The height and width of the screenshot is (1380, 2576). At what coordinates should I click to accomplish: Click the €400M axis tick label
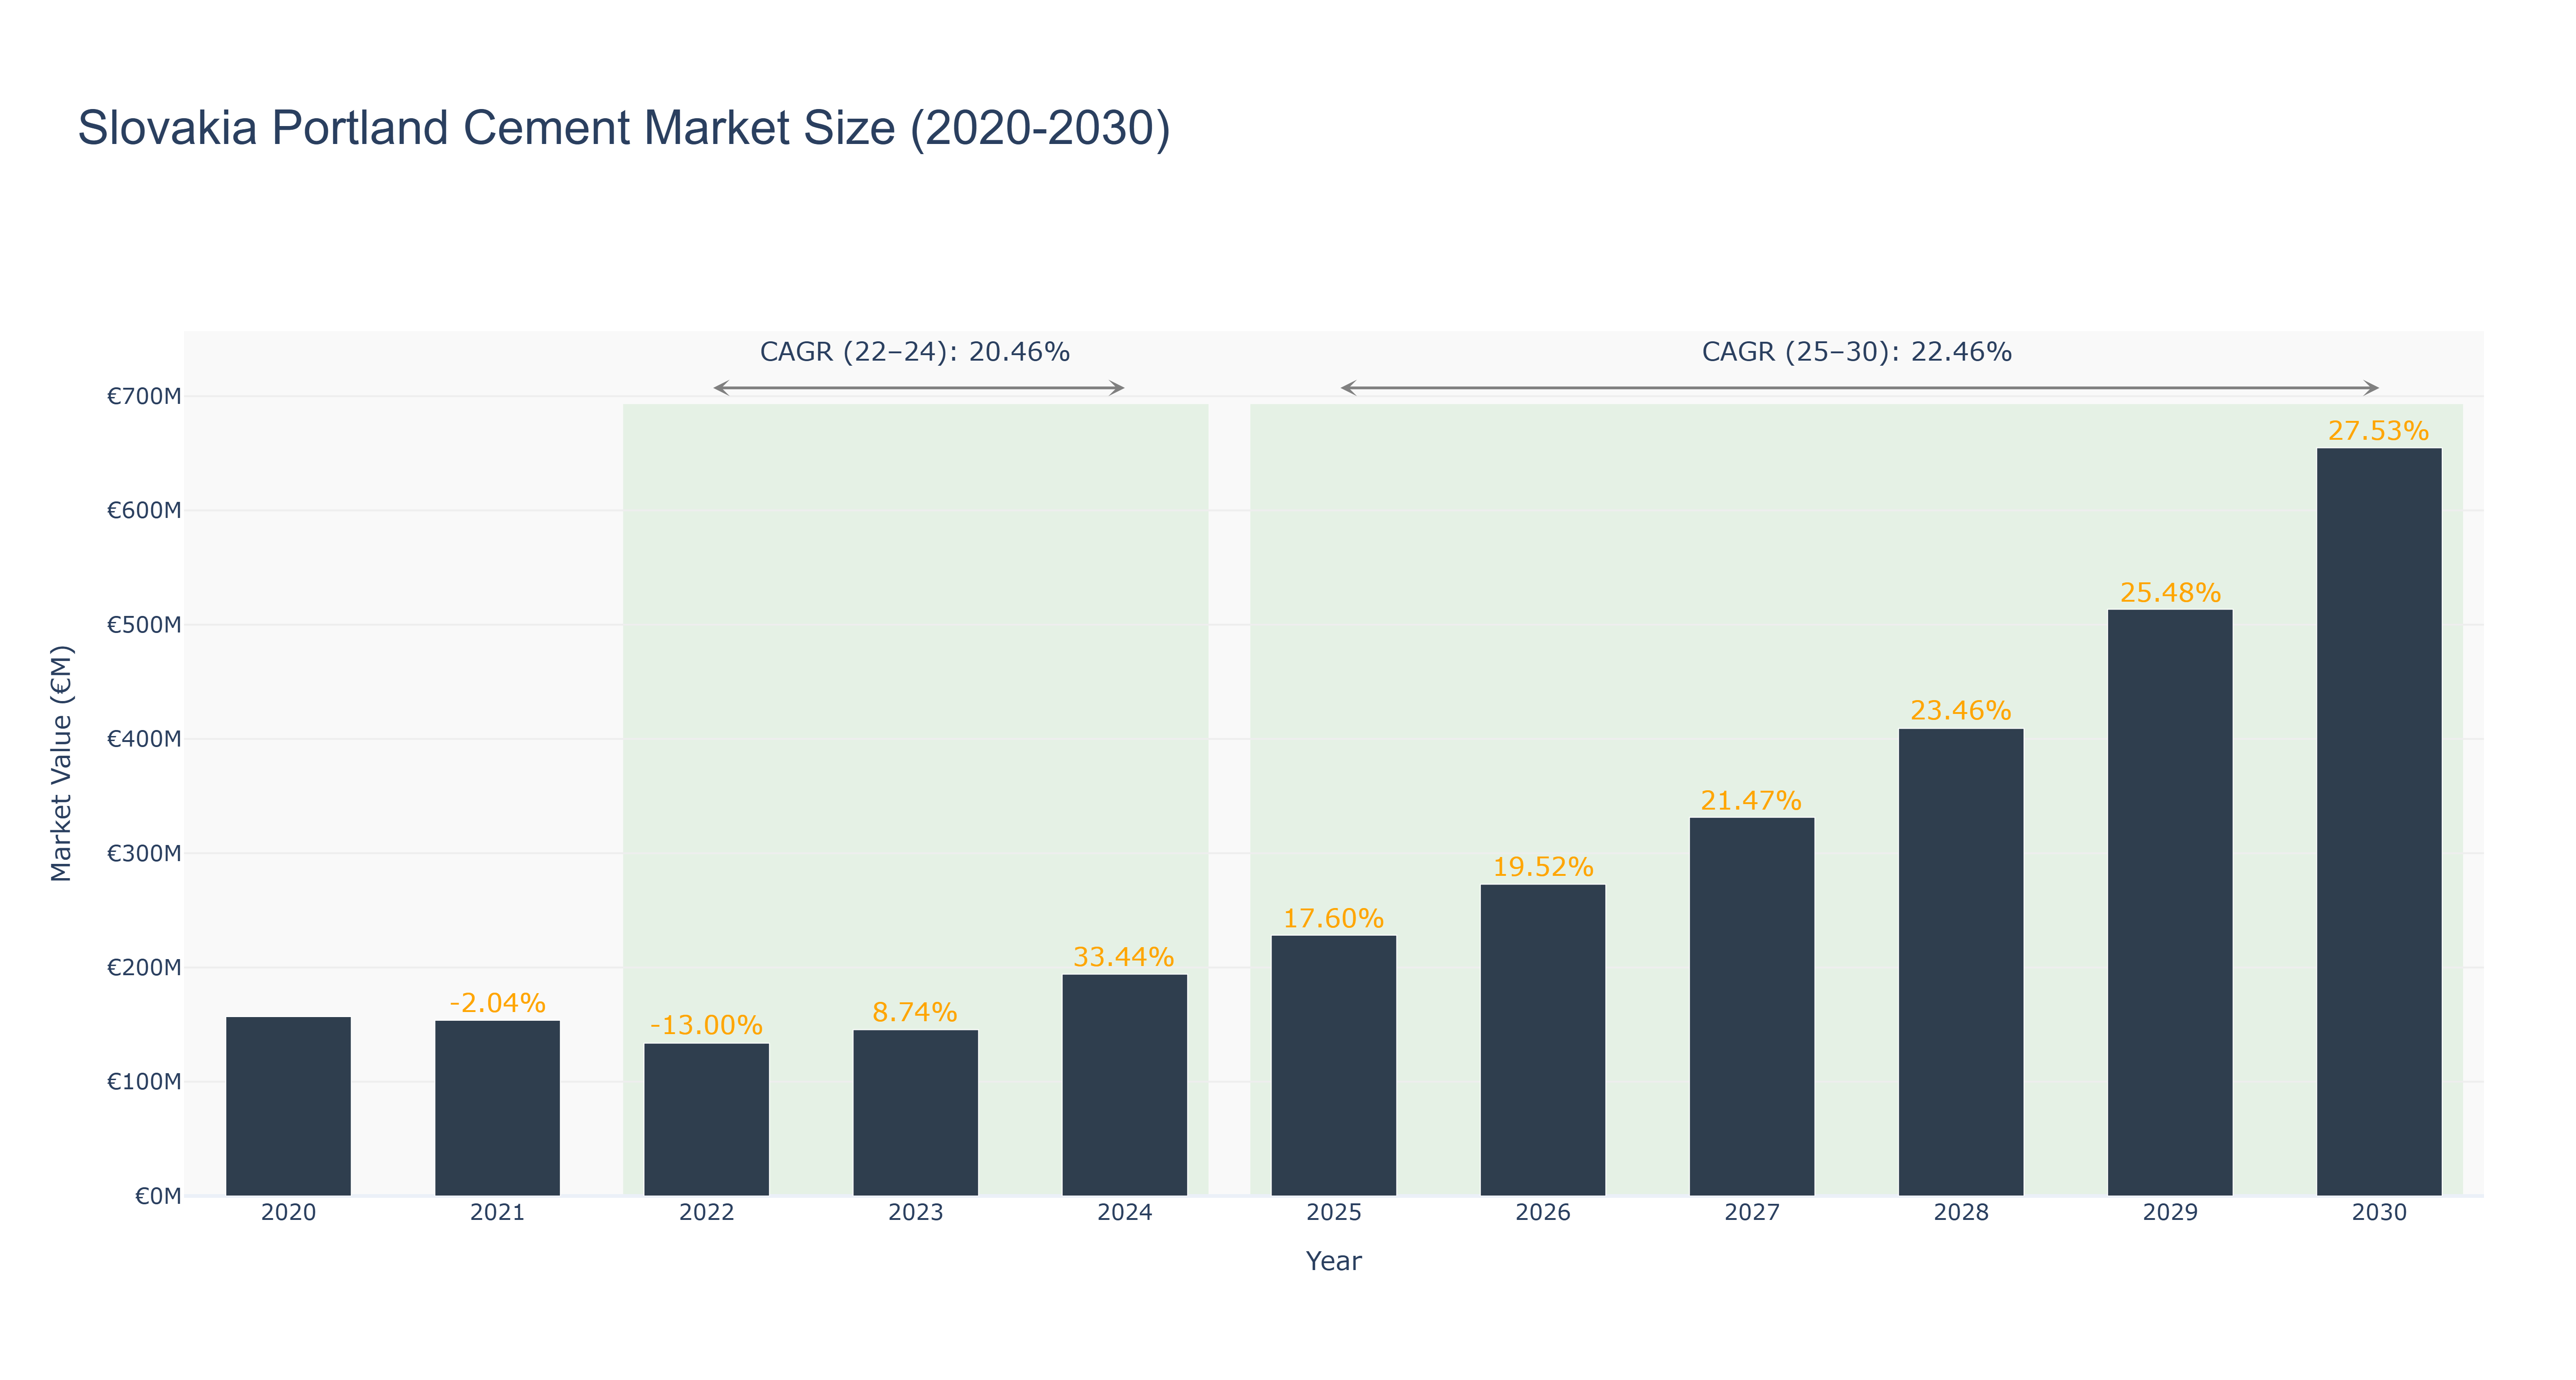(145, 739)
